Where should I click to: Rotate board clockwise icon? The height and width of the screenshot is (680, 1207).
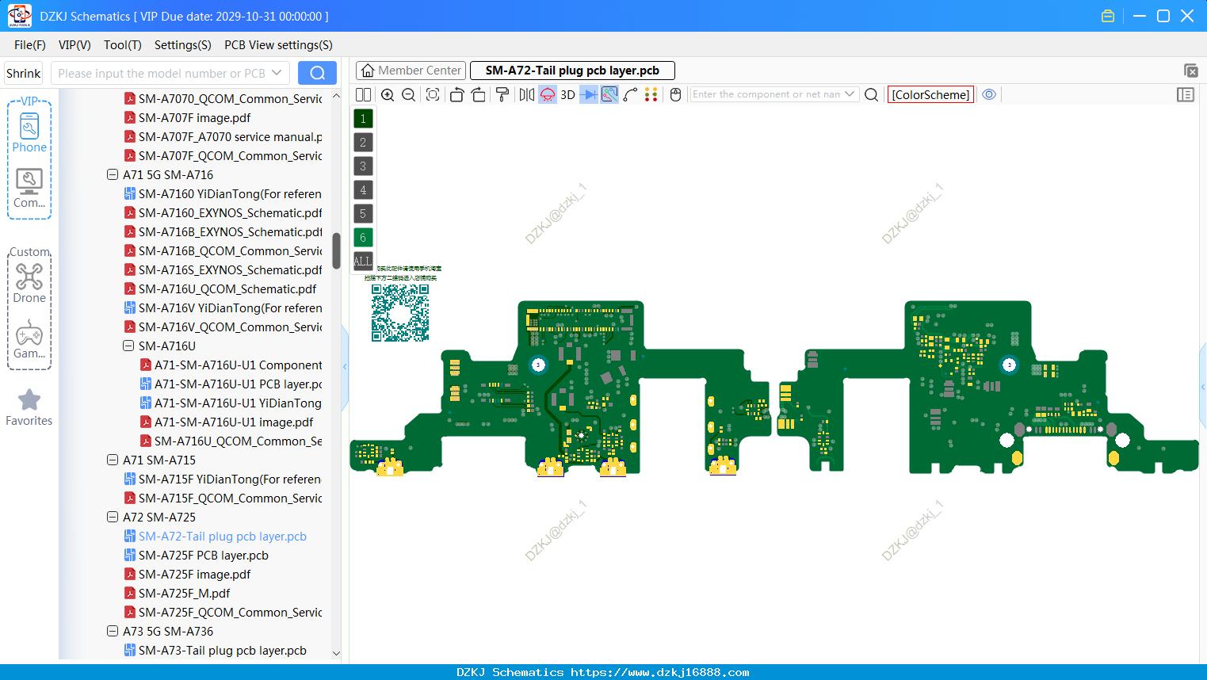479,94
